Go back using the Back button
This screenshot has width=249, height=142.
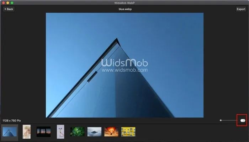9,9
